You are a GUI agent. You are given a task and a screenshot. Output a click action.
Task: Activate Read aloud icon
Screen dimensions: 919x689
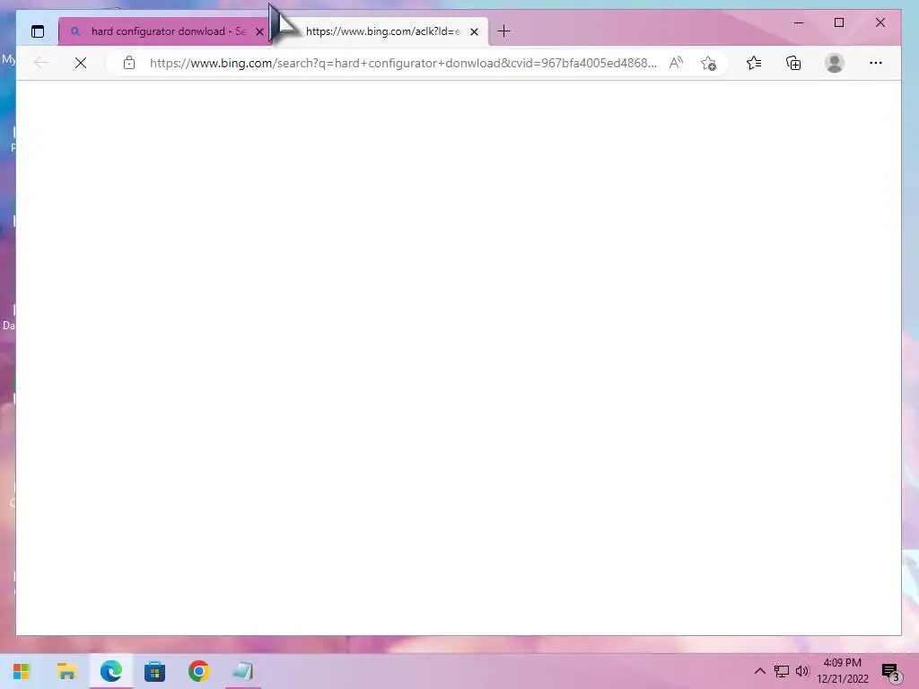point(677,63)
